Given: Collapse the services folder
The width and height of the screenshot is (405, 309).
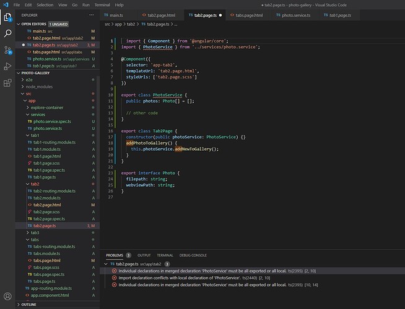Looking at the screenshot, I should tap(28, 114).
